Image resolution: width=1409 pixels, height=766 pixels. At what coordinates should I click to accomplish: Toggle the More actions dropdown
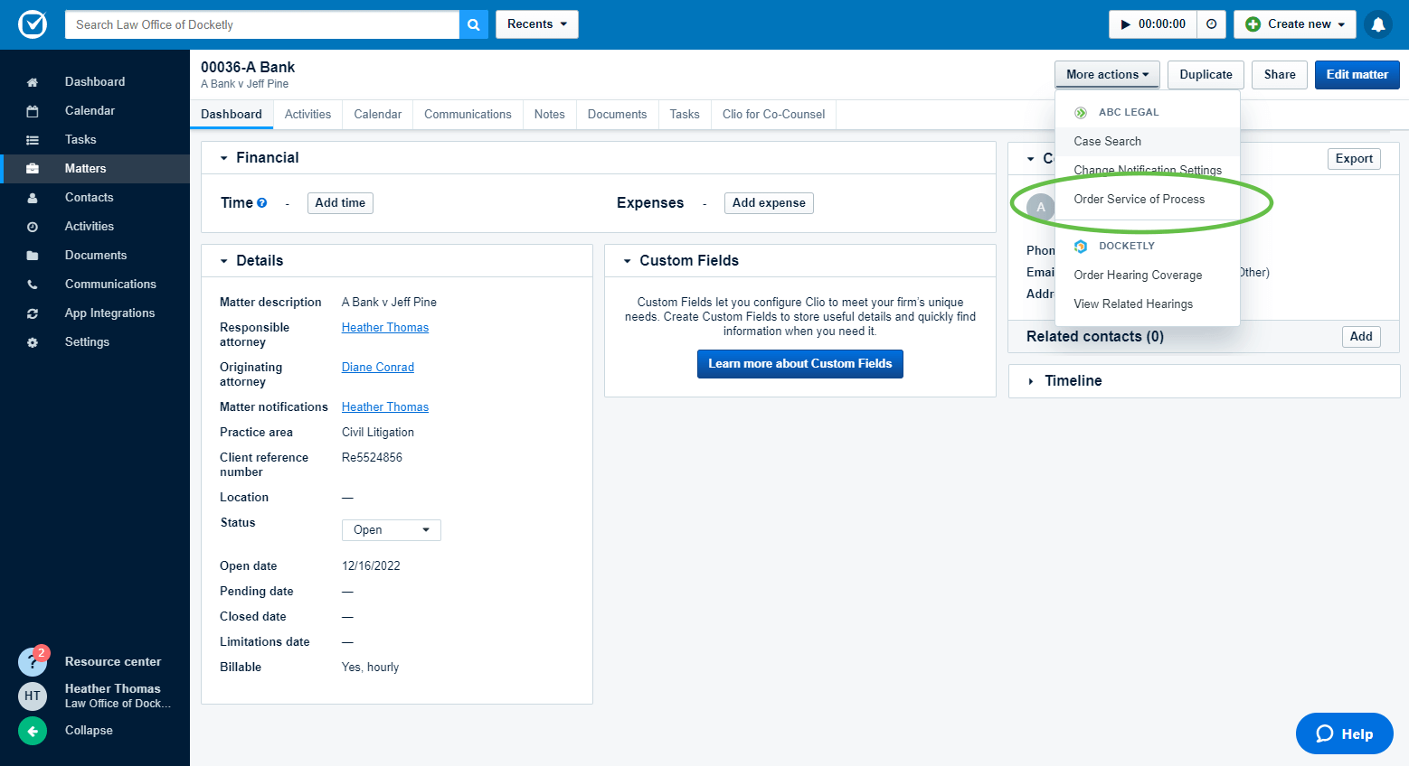tap(1107, 75)
